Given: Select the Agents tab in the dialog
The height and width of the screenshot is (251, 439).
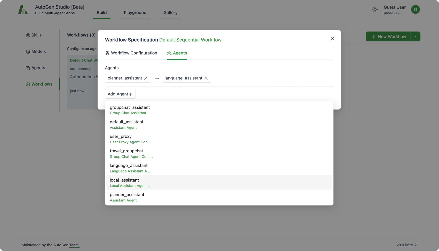Looking at the screenshot, I should pyautogui.click(x=177, y=53).
